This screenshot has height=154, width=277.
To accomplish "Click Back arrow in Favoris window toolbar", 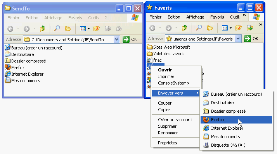I will click(x=152, y=28).
